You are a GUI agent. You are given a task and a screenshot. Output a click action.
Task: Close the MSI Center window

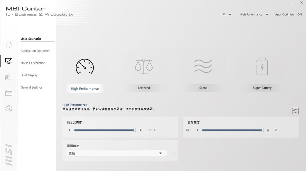coord(301,3)
